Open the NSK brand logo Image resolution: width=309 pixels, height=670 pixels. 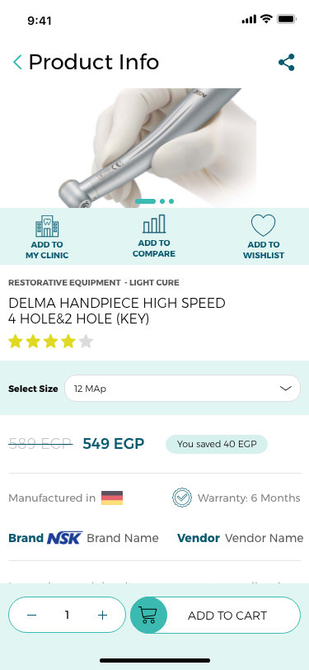[64, 538]
